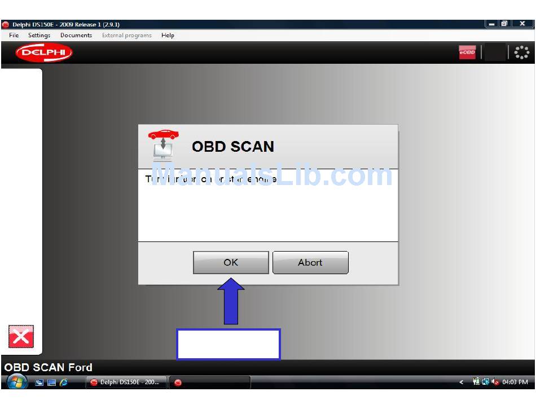
Task: Click the Delphi app icon in title bar
Action: tap(6, 25)
